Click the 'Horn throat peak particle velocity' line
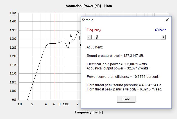 124,89
